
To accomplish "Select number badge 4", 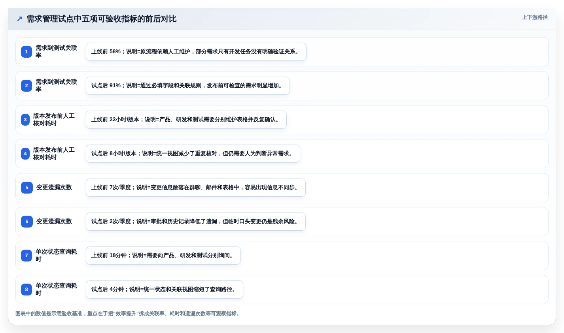I will coord(25,154).
